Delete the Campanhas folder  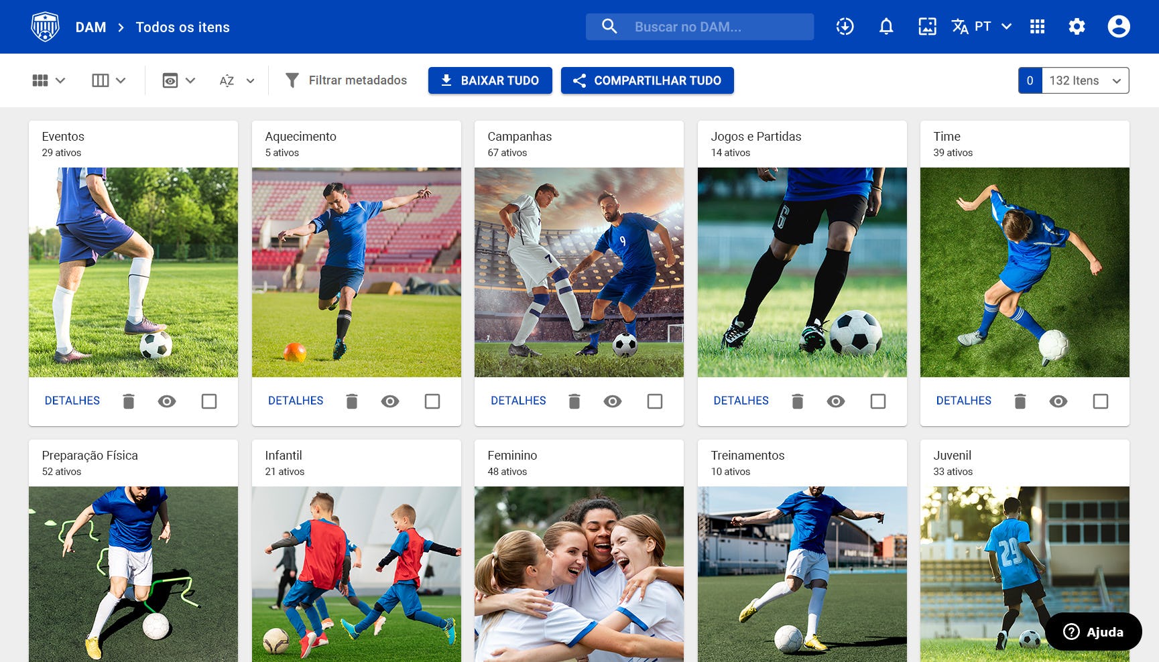[574, 401]
